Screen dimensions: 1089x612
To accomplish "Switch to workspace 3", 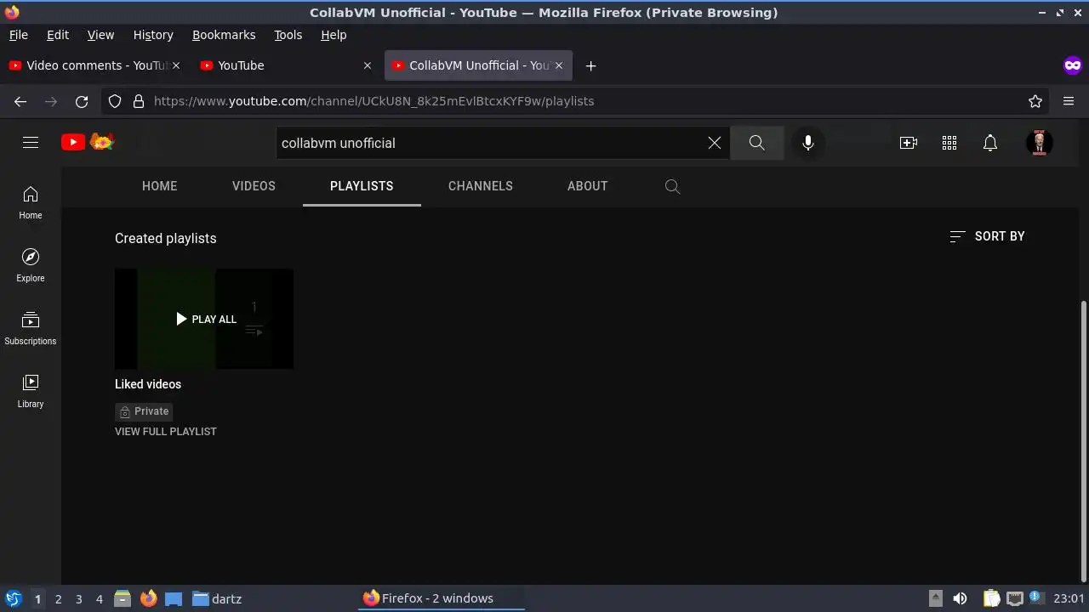I will [x=78, y=599].
